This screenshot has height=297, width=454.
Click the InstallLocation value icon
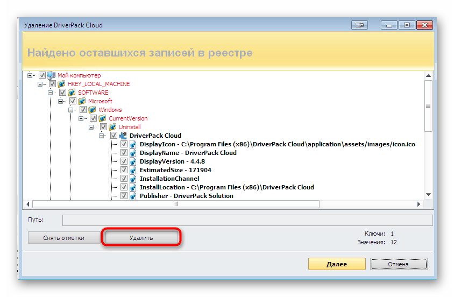pos(133,187)
